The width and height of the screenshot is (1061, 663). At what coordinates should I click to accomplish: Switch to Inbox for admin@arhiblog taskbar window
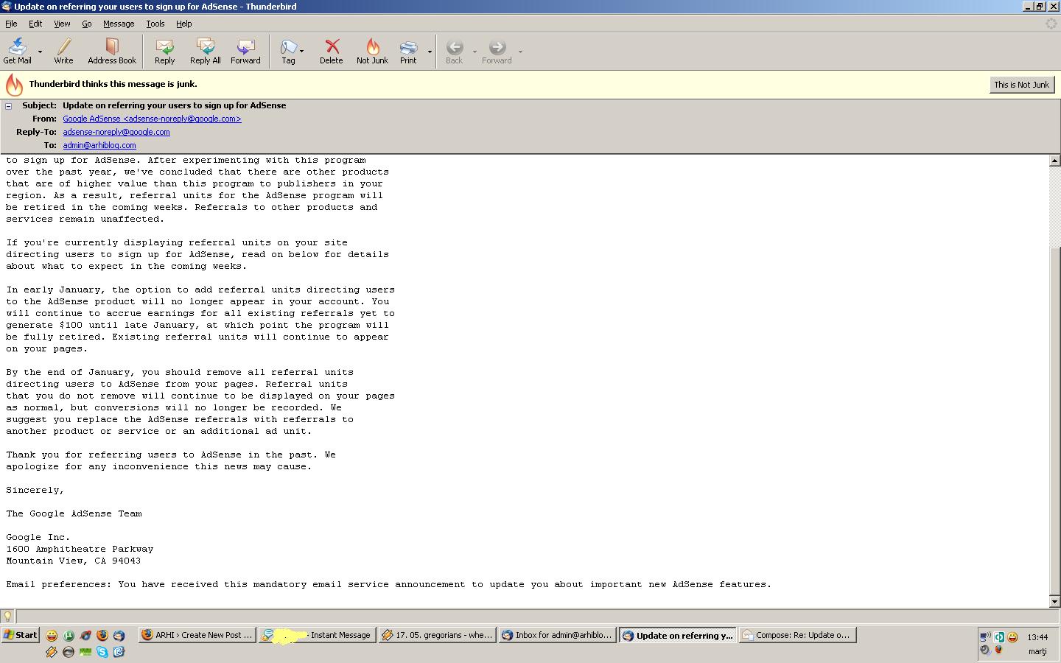point(558,635)
